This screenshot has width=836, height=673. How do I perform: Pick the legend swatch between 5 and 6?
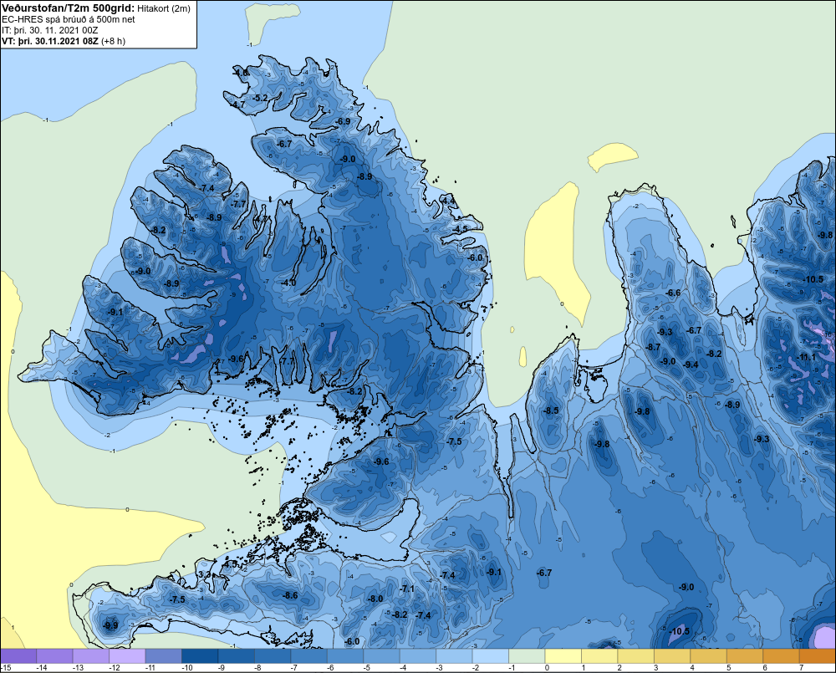(745, 656)
